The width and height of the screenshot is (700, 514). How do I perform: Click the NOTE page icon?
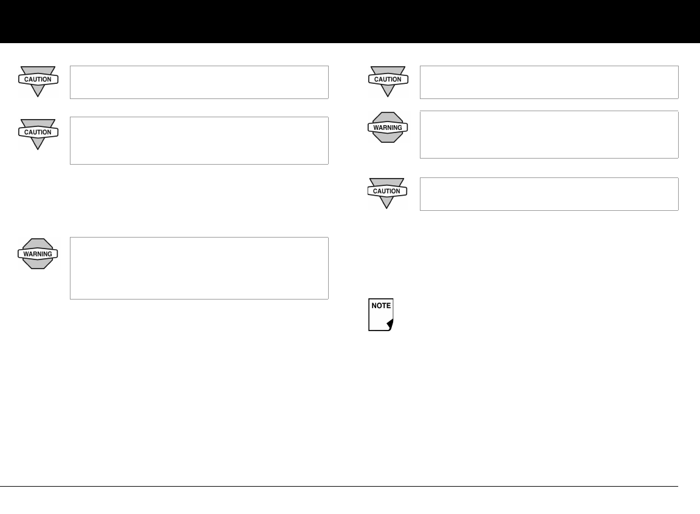(x=381, y=315)
